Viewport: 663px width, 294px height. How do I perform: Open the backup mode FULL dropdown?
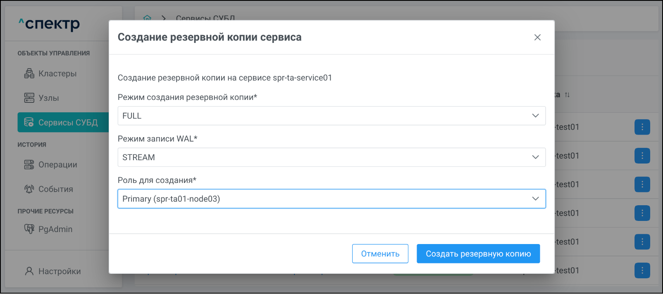(x=331, y=116)
